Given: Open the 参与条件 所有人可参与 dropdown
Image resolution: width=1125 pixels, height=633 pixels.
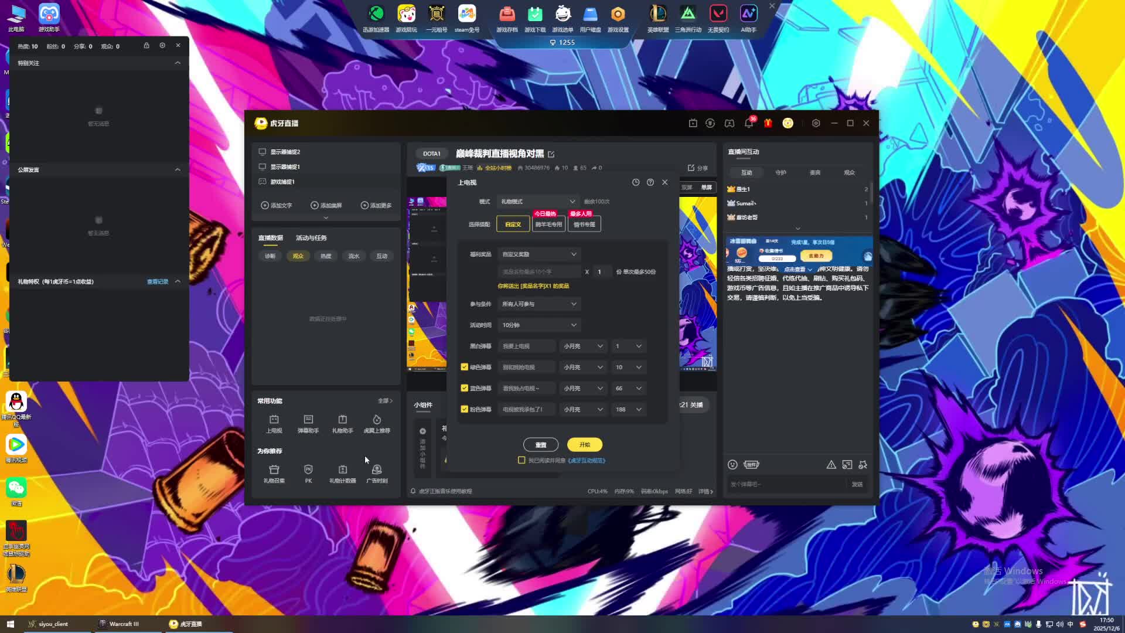Looking at the screenshot, I should pos(538,304).
